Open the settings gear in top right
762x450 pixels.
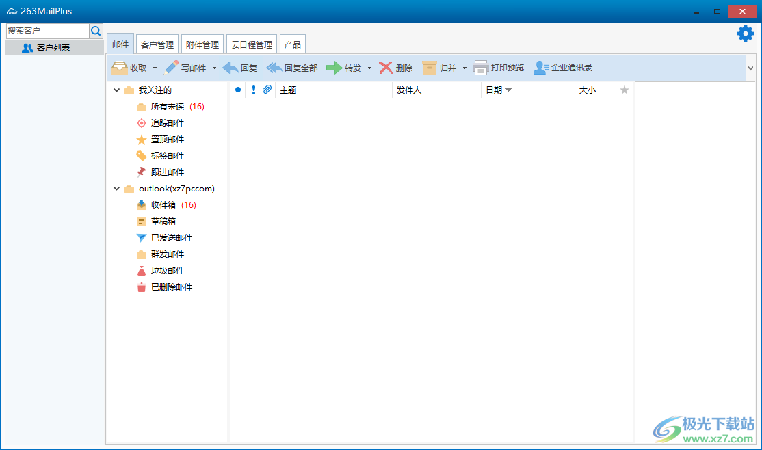[745, 32]
